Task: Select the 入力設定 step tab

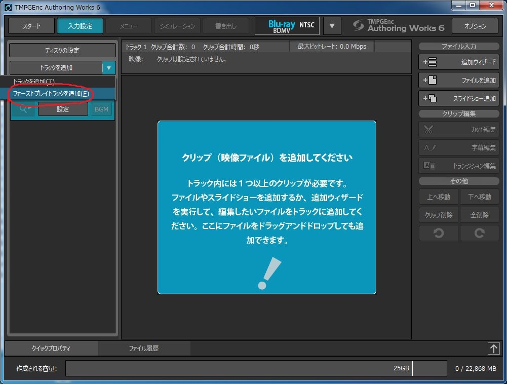Action: (x=80, y=26)
